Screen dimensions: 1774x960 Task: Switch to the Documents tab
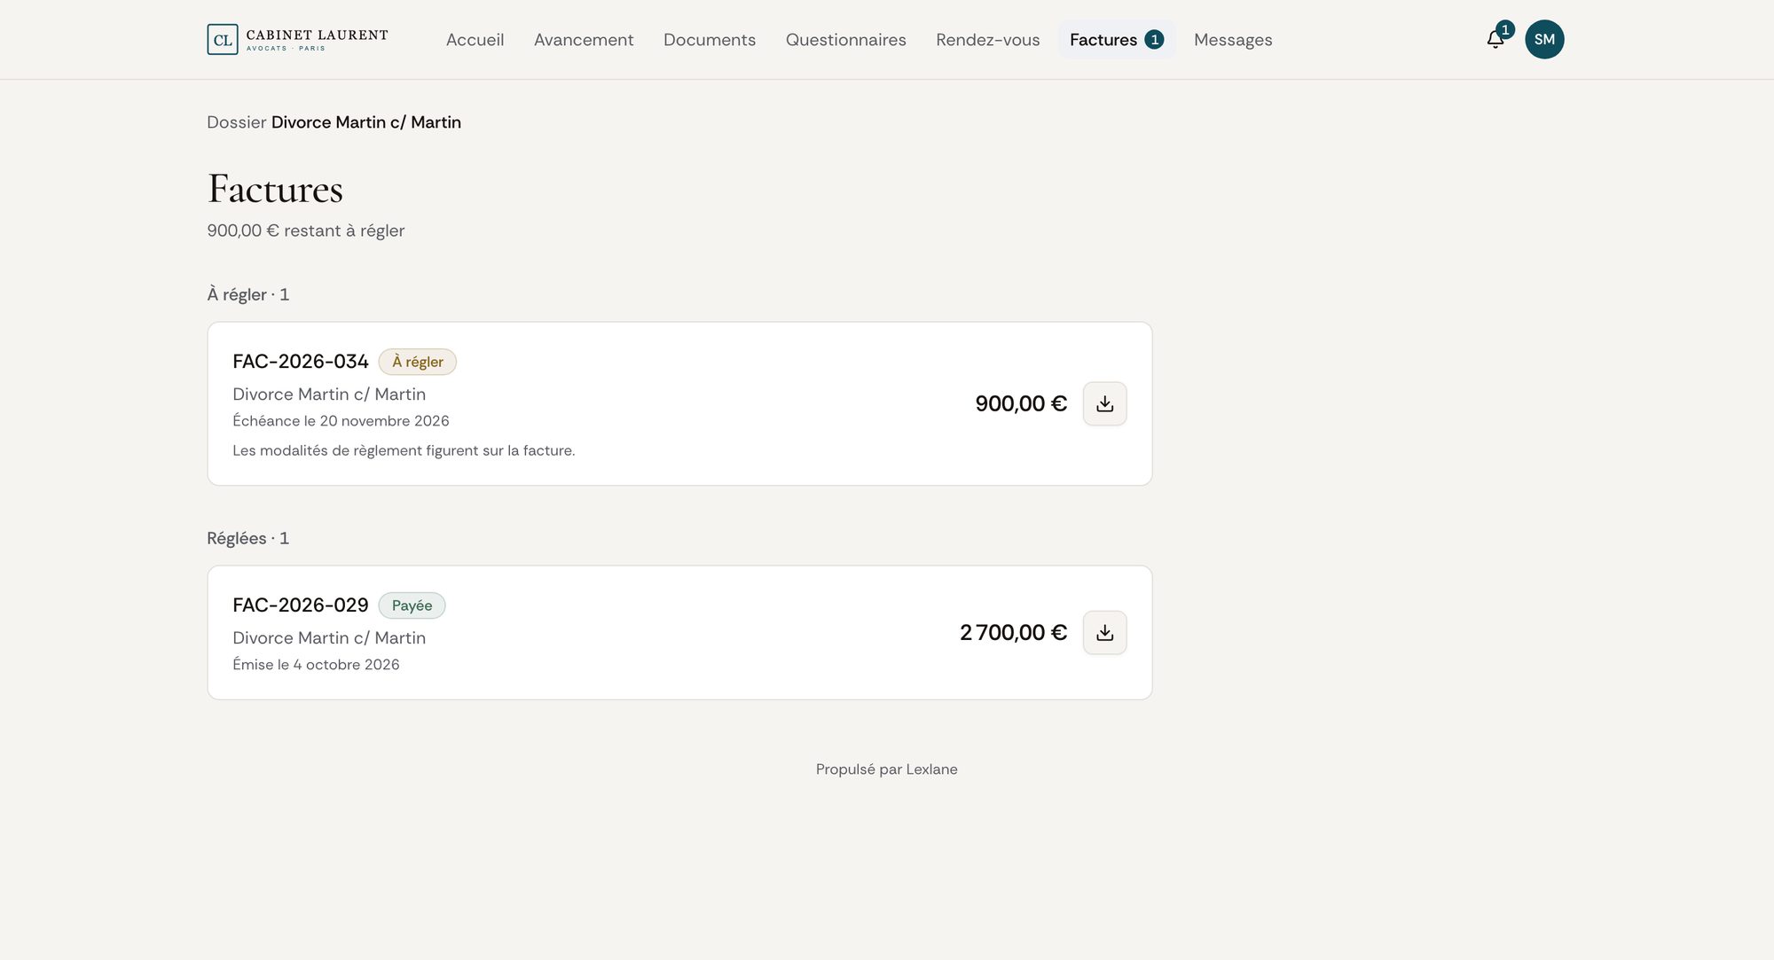pos(710,40)
